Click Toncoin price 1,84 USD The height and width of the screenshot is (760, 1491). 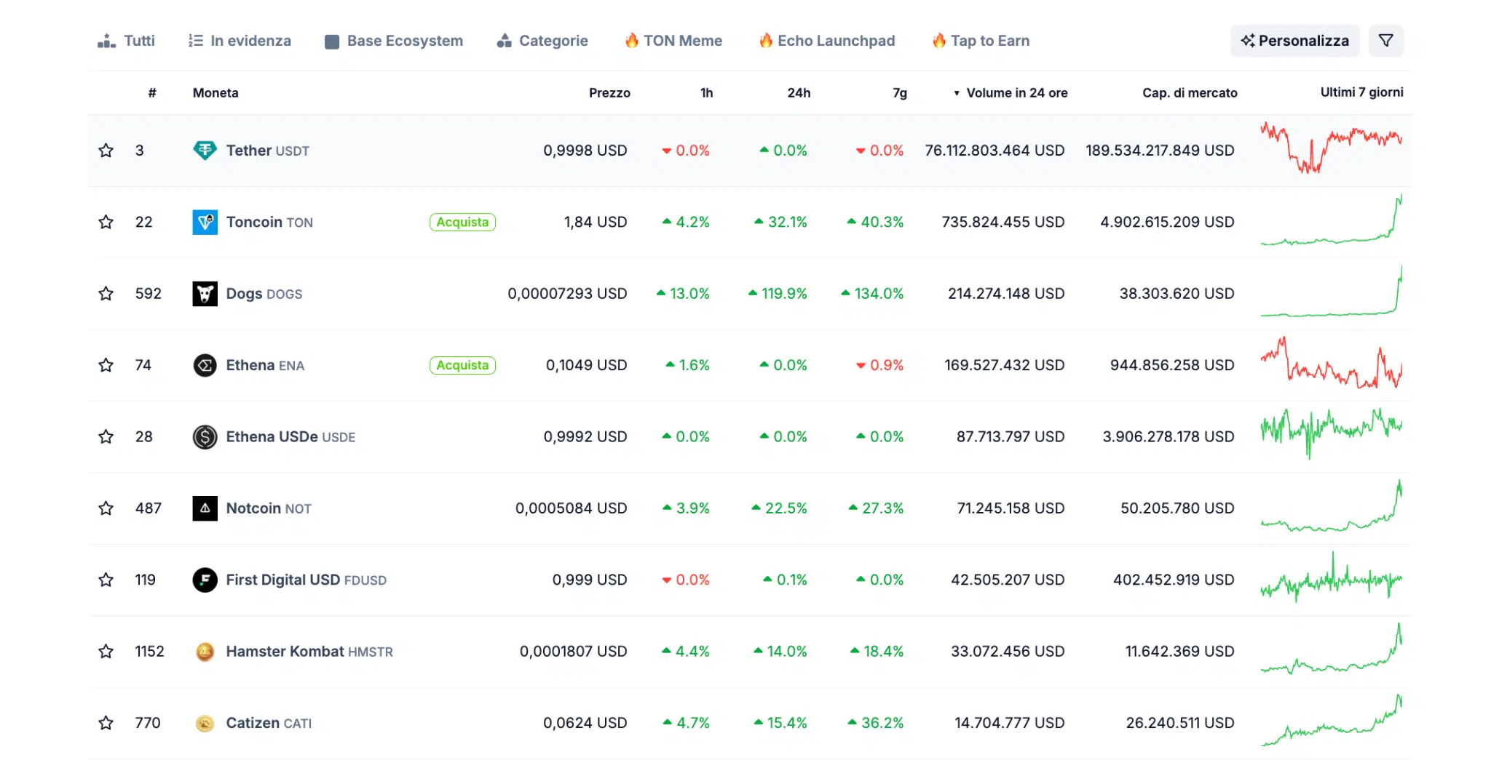pyautogui.click(x=596, y=222)
